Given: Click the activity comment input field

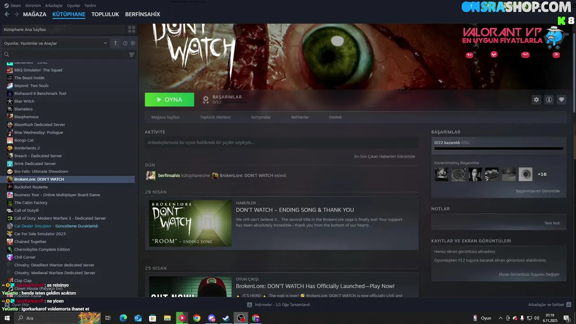Looking at the screenshot, I should click(282, 143).
